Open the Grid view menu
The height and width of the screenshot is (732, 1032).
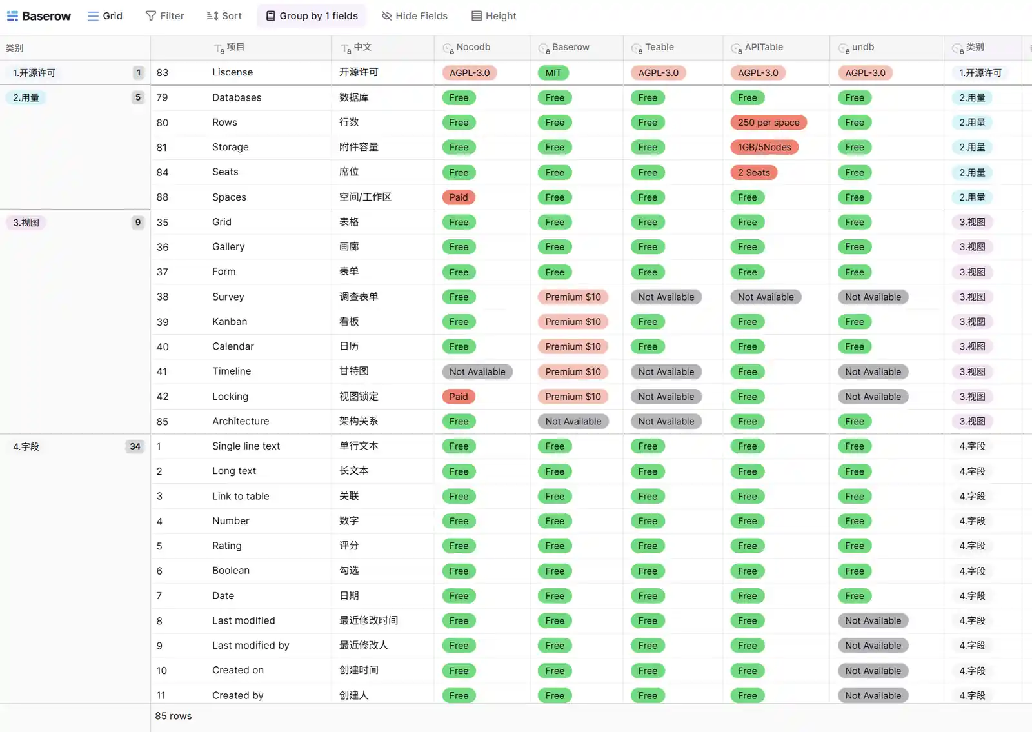104,16
